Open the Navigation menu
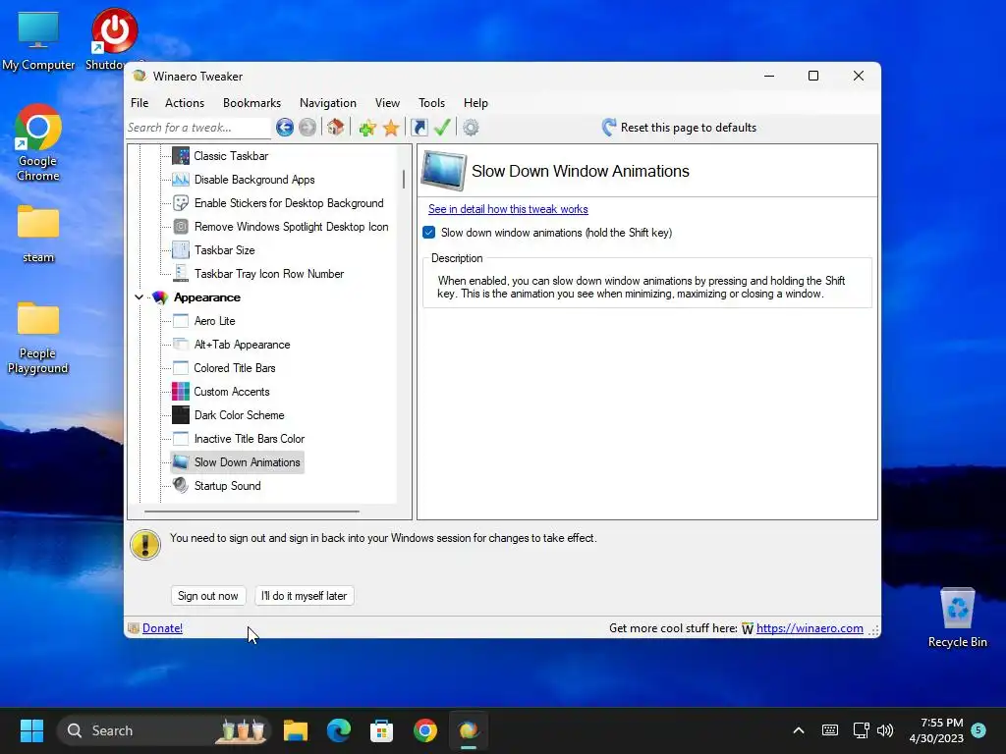The image size is (1006, 754). (328, 103)
